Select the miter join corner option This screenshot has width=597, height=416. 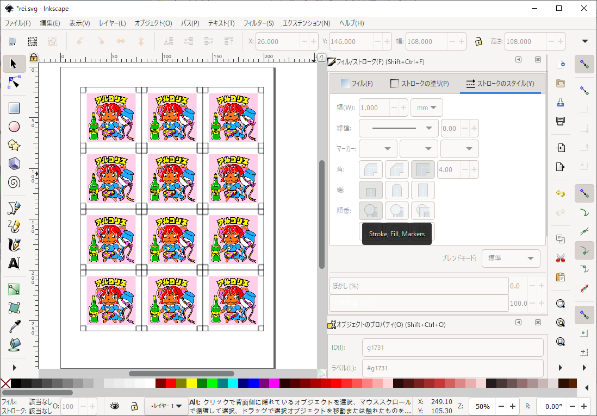click(x=422, y=169)
